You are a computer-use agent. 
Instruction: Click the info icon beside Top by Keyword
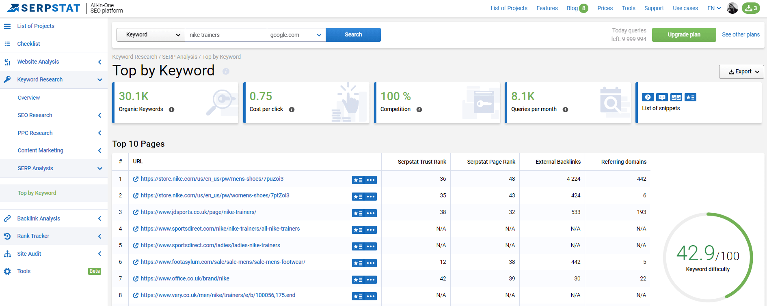(226, 71)
